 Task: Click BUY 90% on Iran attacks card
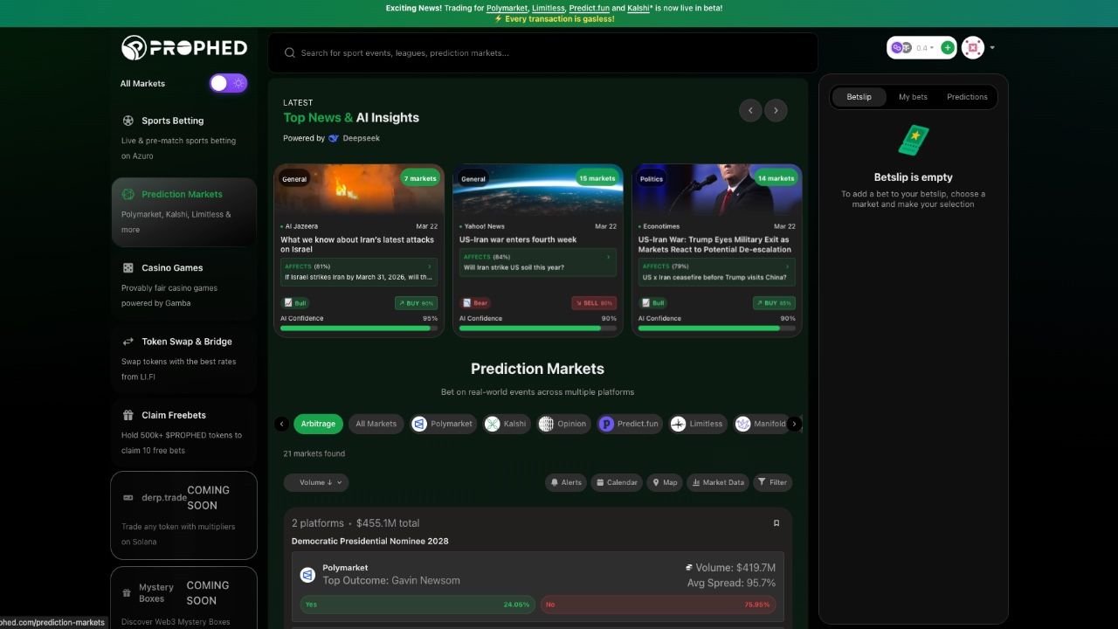(417, 303)
